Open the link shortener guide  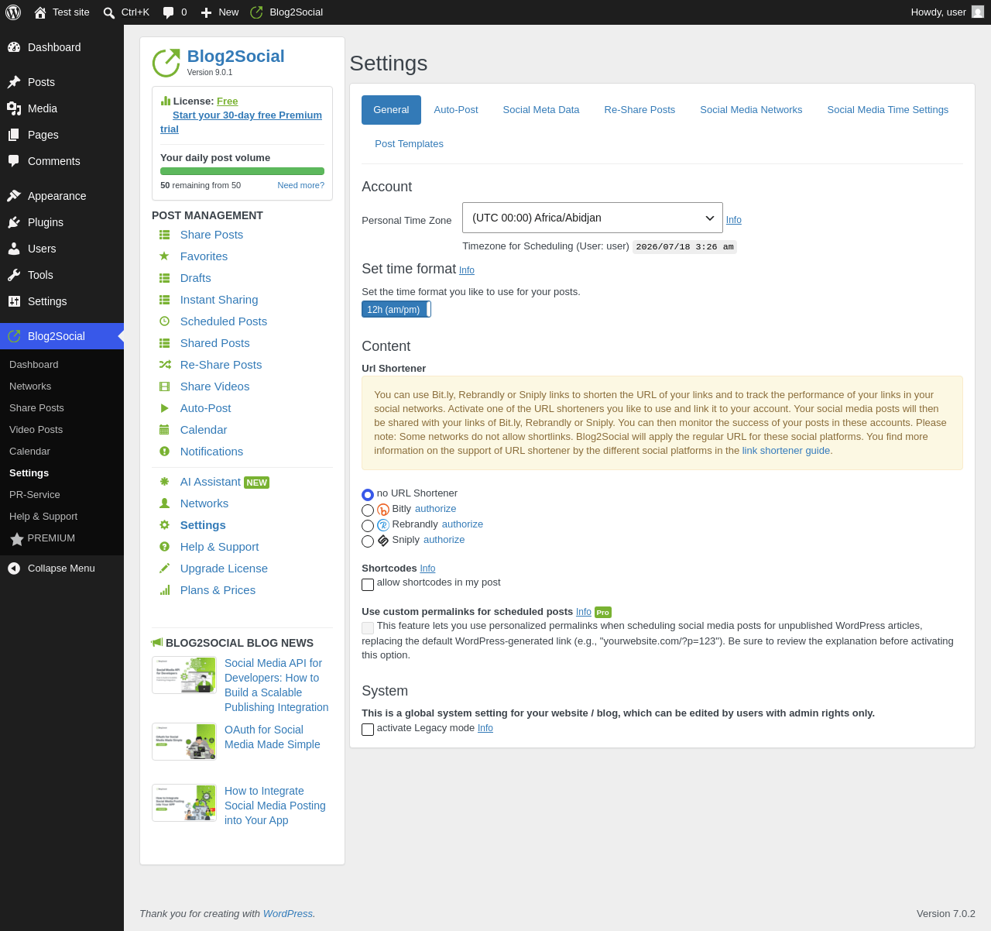click(786, 451)
